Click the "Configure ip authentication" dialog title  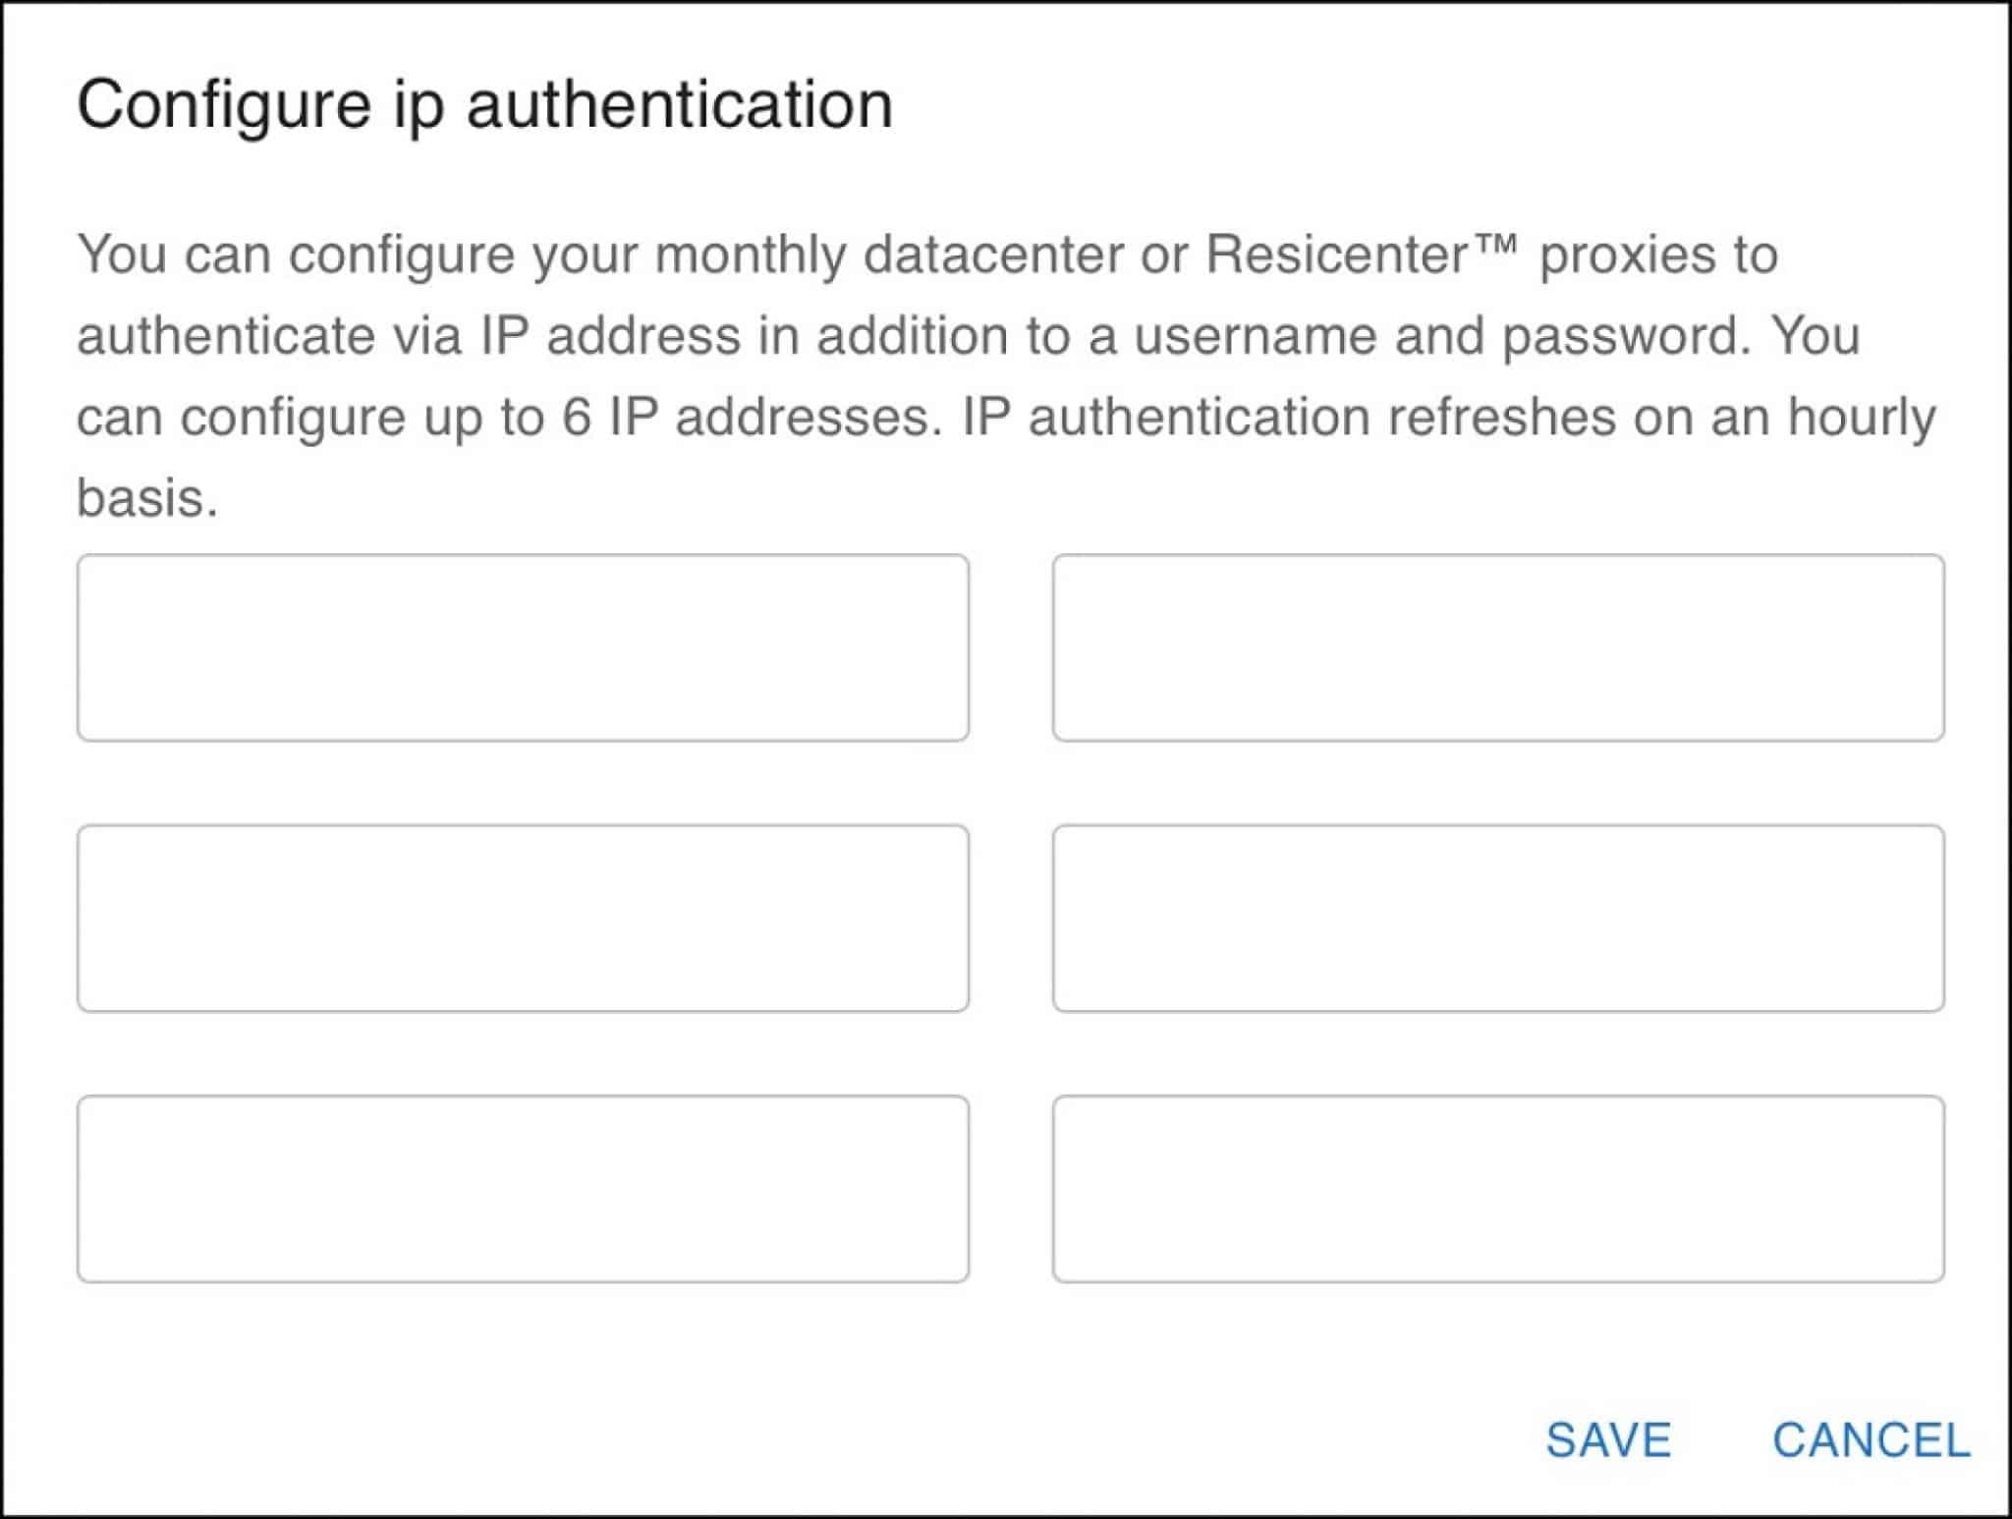coord(484,104)
